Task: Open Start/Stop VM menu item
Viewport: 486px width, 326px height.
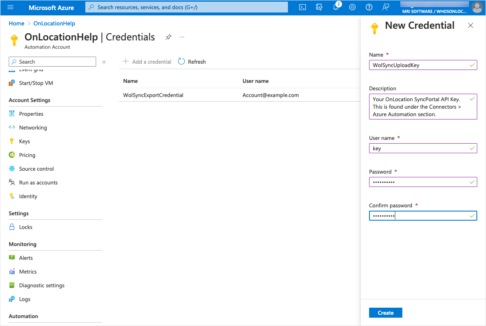Action: tap(36, 83)
